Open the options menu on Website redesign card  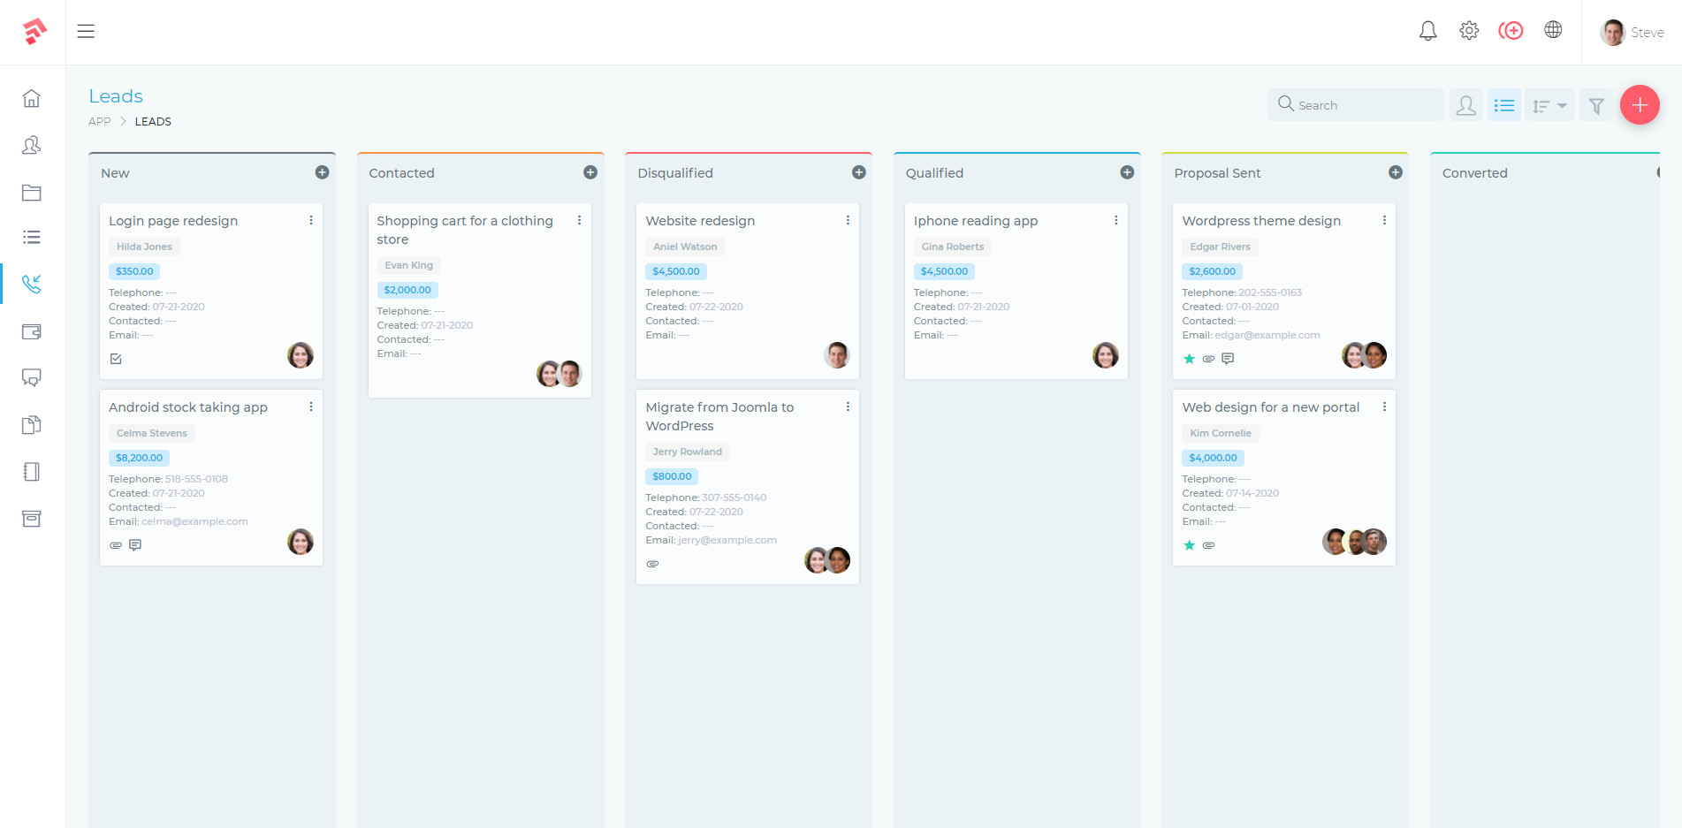[848, 220]
